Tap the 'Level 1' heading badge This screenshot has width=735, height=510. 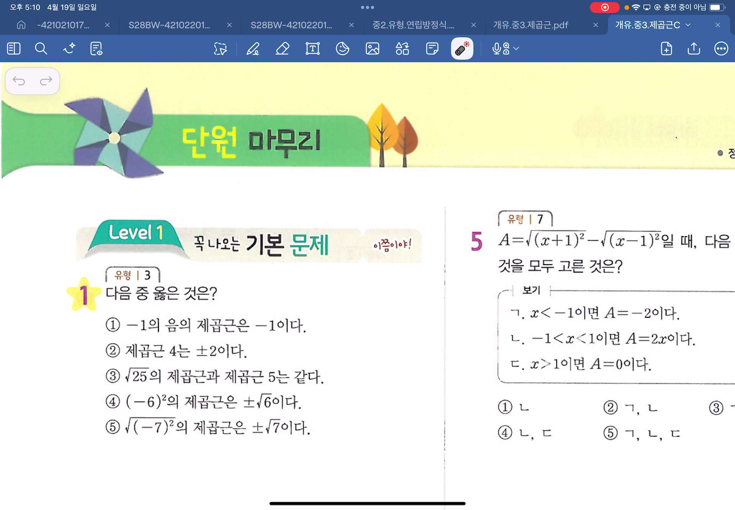136,232
